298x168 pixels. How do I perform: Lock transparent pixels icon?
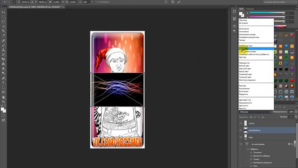(x=251, y=117)
